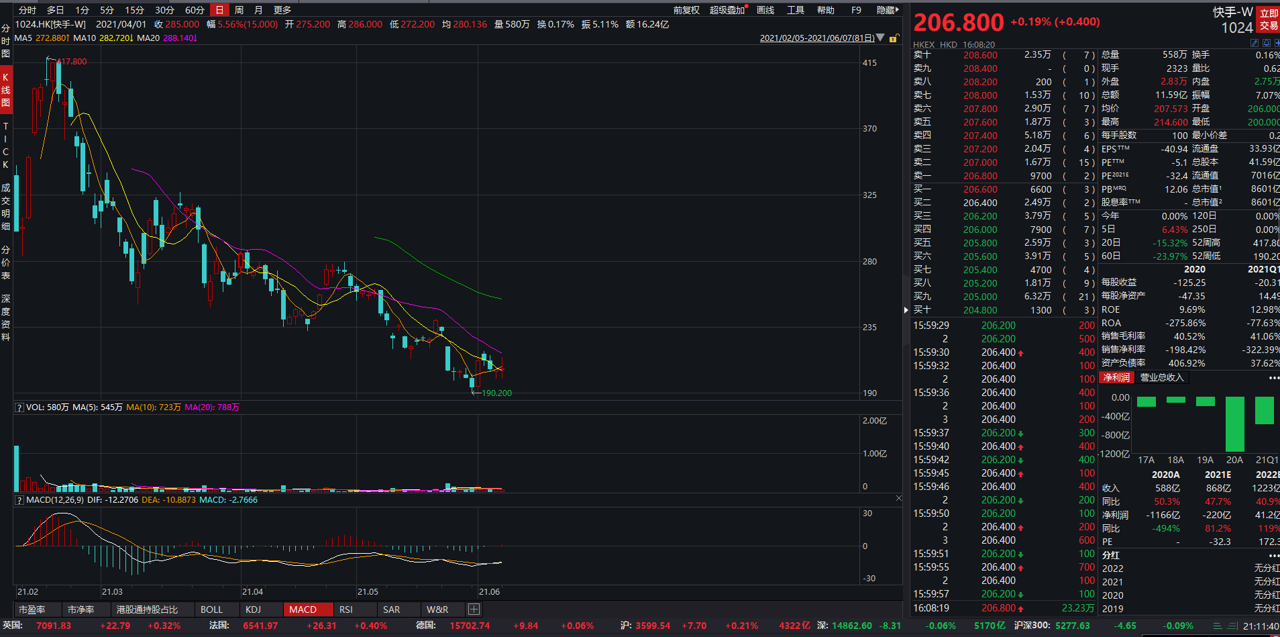Image resolution: width=1280 pixels, height=637 pixels.
Task: Click the small arrow on the quote panel's left edge
Action: pyautogui.click(x=906, y=310)
